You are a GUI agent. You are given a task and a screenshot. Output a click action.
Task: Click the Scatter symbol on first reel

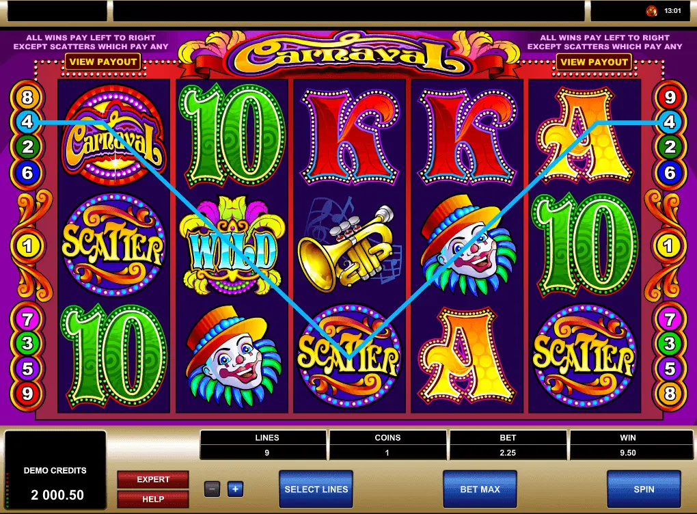(114, 245)
